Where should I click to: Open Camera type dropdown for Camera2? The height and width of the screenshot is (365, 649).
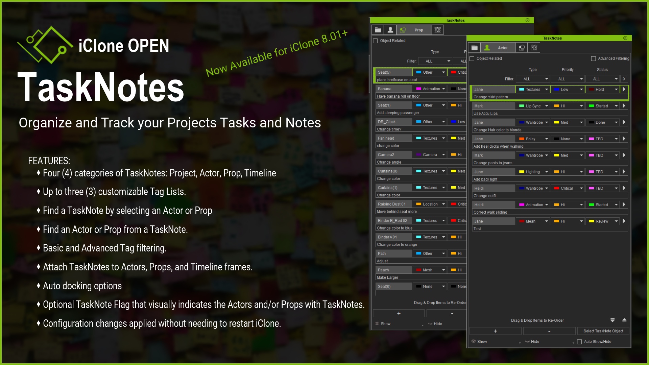pyautogui.click(x=430, y=154)
